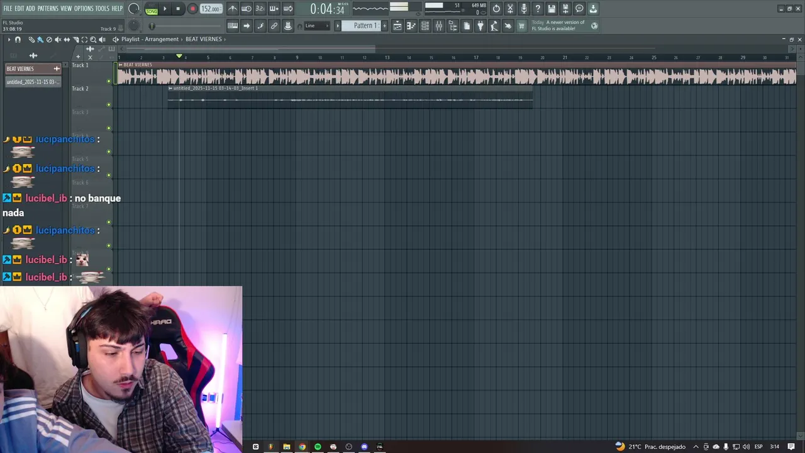The height and width of the screenshot is (453, 805).
Task: Select the Slip tool double-arrow icon
Action: click(67, 39)
